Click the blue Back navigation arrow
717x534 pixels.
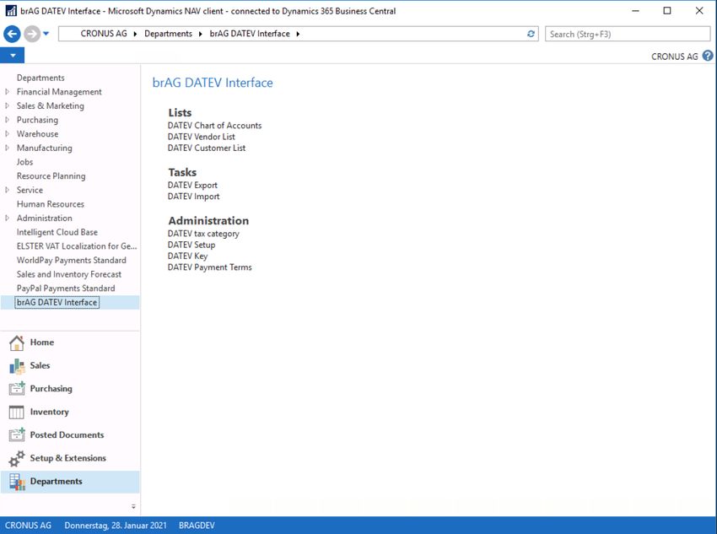pos(12,34)
